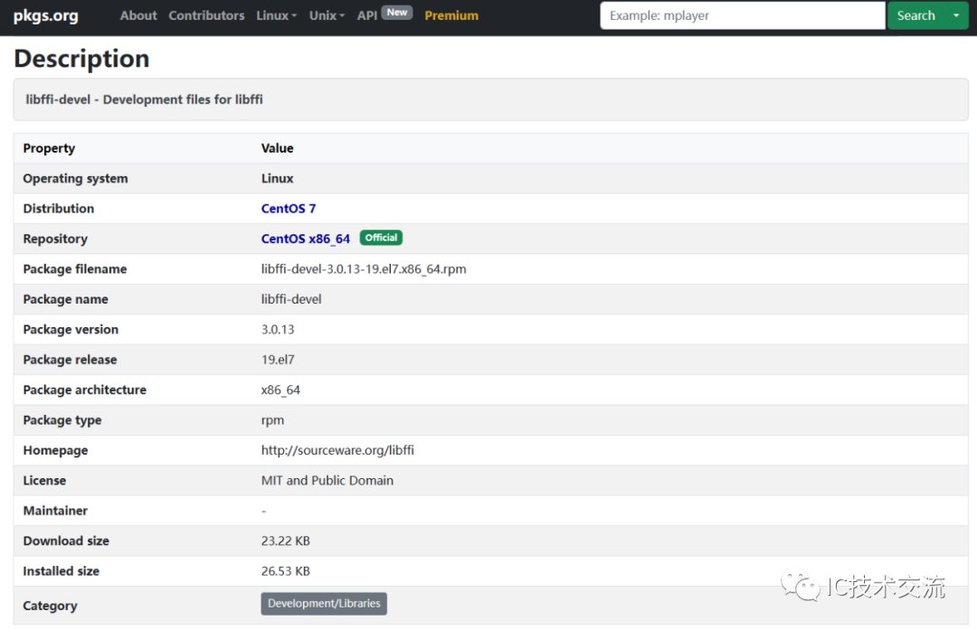Open the search options dropdown arrow
Screen dimensions: 977x630
click(x=956, y=15)
